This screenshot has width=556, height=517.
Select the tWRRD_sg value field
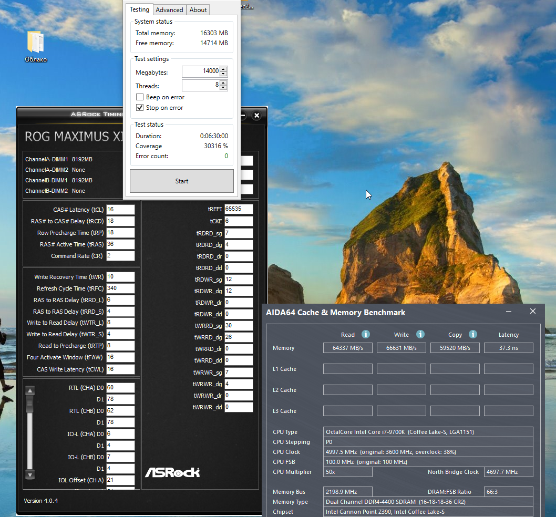pos(239,326)
